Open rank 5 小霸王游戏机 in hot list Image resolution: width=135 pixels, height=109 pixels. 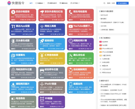[x=106, y=55]
